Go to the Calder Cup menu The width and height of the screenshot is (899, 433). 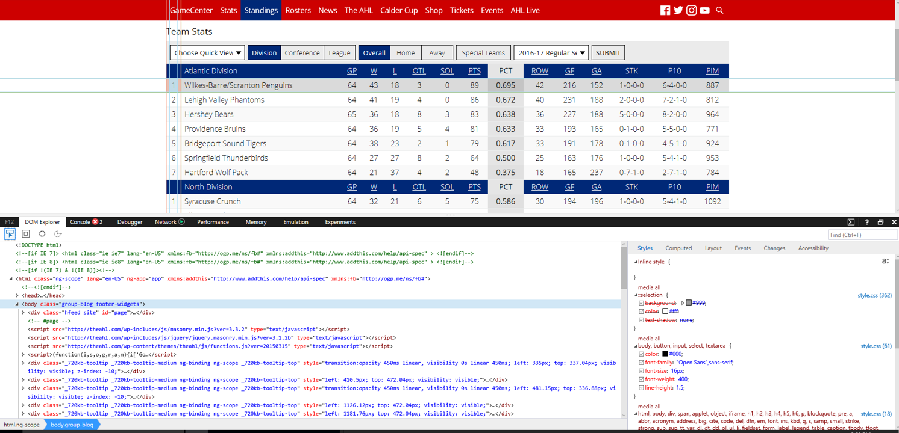399,10
